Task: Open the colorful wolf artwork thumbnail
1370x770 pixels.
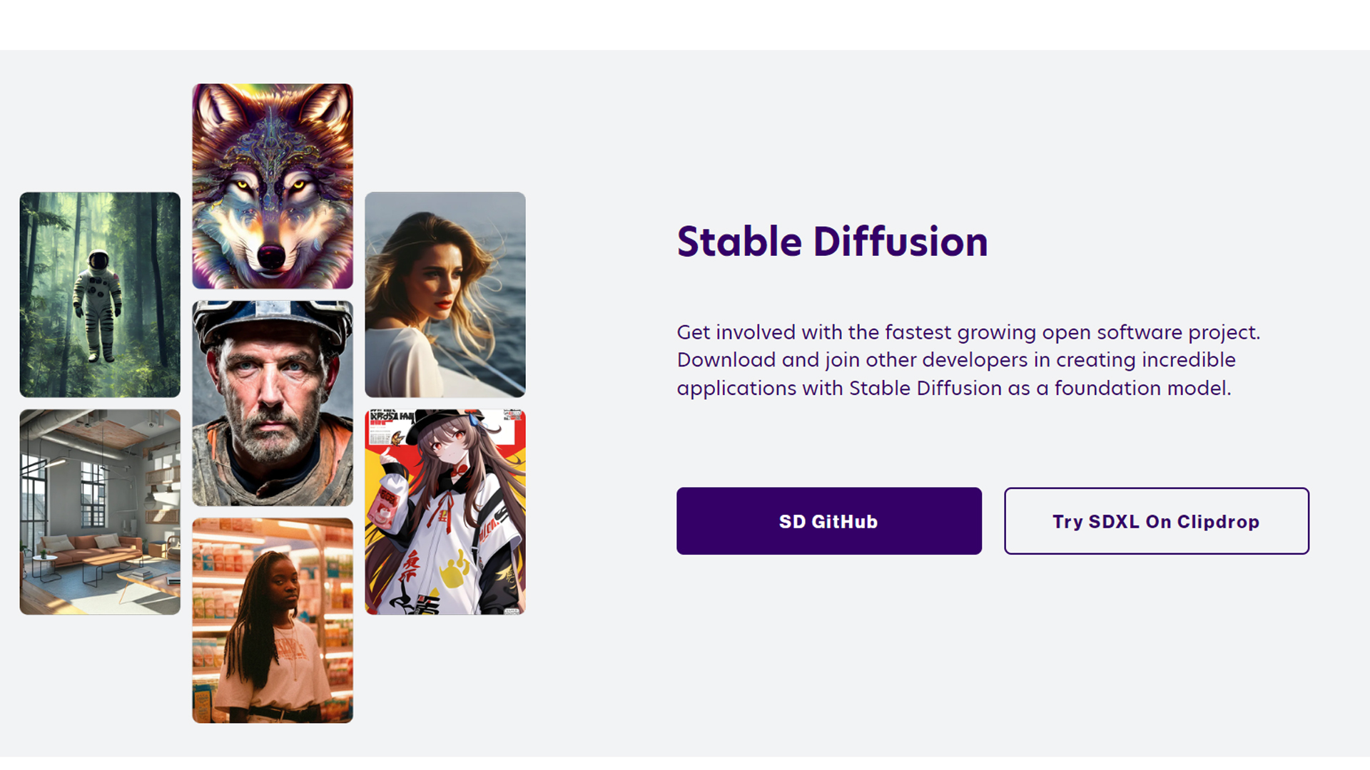Action: (273, 186)
